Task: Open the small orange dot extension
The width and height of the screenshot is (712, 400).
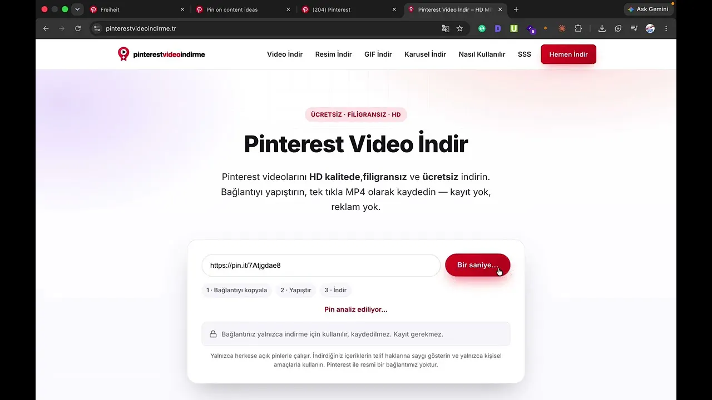Action: pyautogui.click(x=545, y=28)
